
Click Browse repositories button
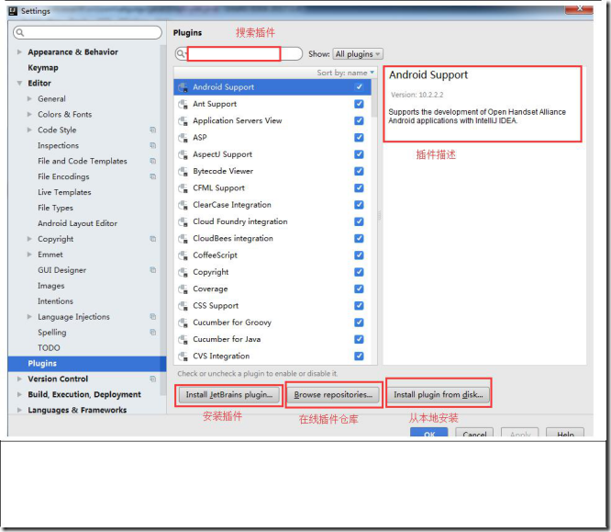coord(333,395)
